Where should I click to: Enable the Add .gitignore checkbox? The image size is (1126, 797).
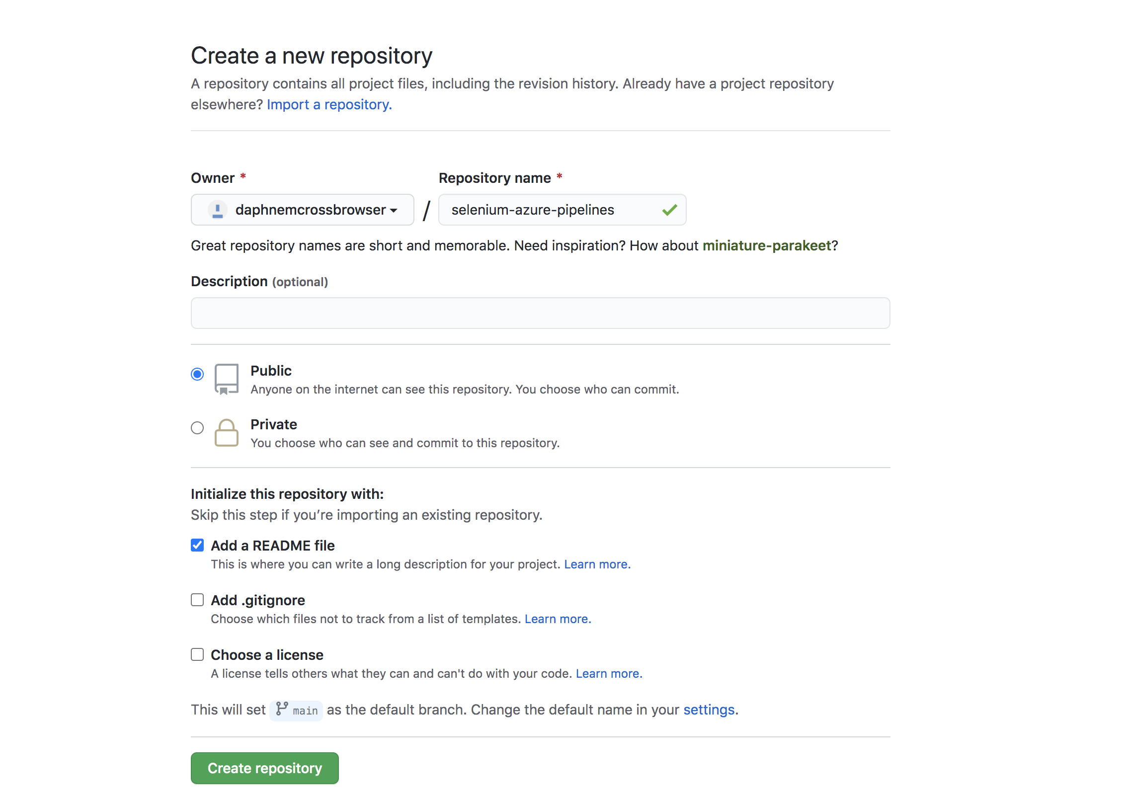pyautogui.click(x=197, y=600)
